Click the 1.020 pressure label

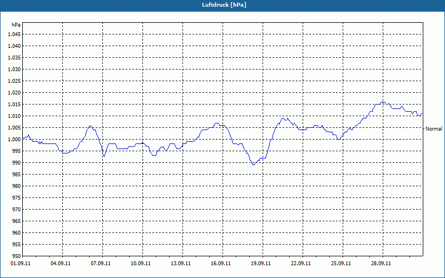pos(14,92)
